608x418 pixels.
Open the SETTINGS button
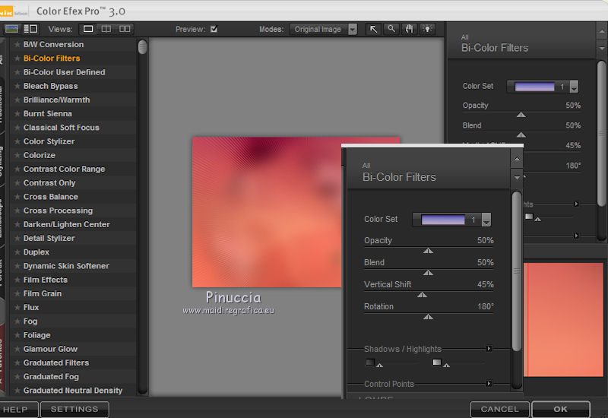[74, 410]
